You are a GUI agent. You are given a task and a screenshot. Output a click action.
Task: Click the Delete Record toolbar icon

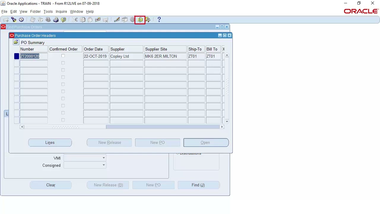[106, 20]
